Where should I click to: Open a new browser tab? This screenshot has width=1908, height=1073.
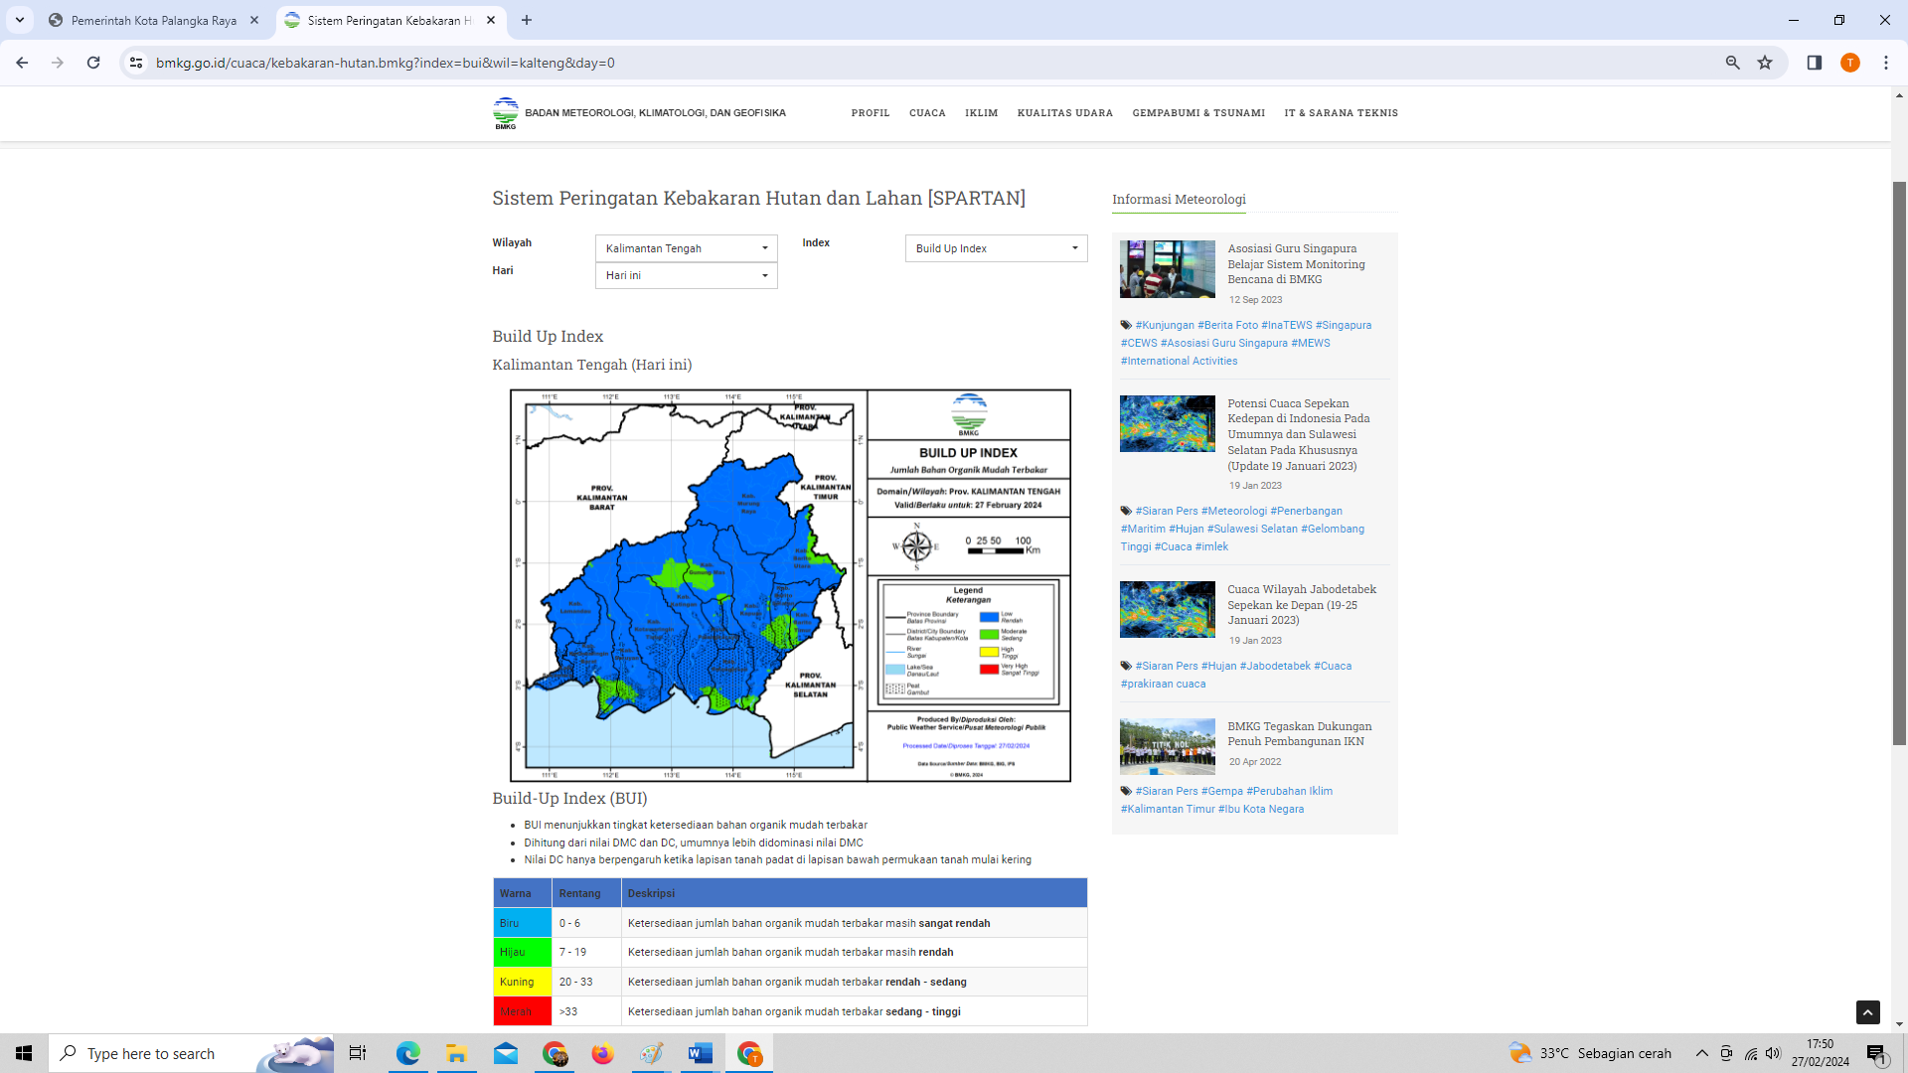pos(527,20)
